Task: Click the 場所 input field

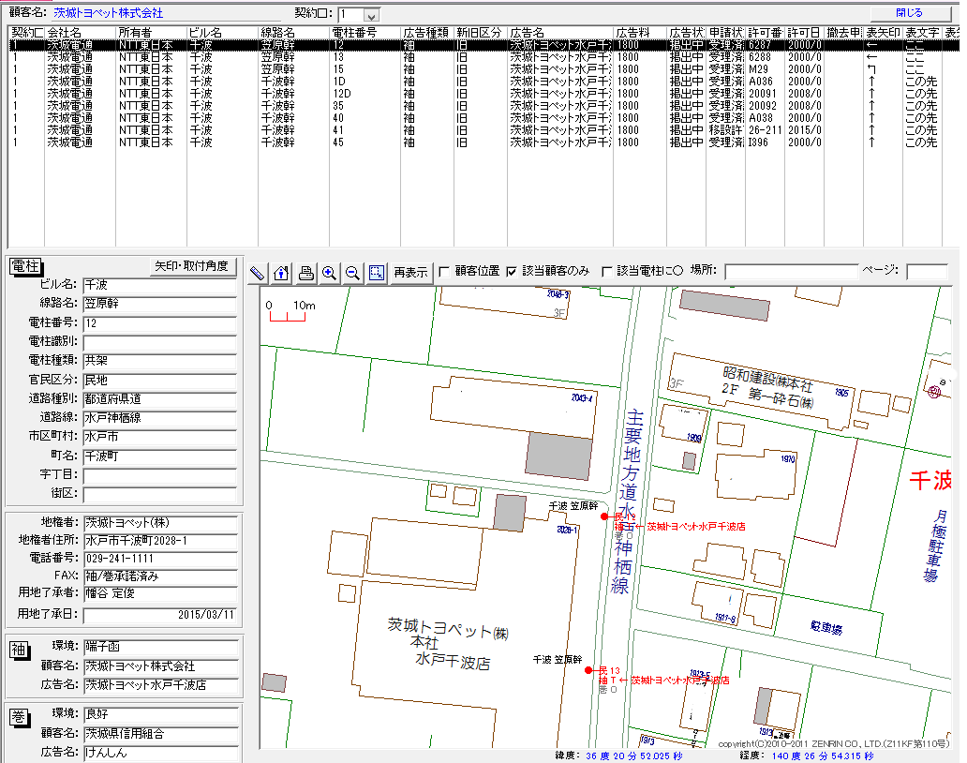Action: 791,272
